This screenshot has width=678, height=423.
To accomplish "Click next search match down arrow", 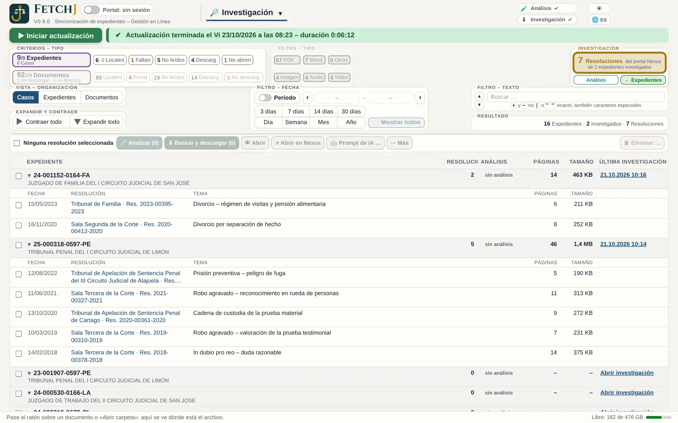I will coord(479,105).
